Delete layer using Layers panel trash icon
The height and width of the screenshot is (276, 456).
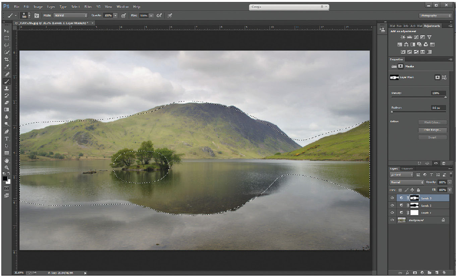click(444, 273)
